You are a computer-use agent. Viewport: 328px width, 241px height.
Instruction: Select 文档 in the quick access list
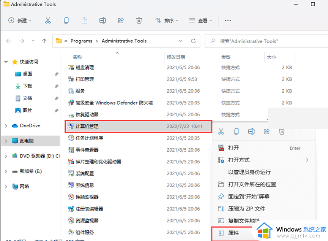point(27,98)
